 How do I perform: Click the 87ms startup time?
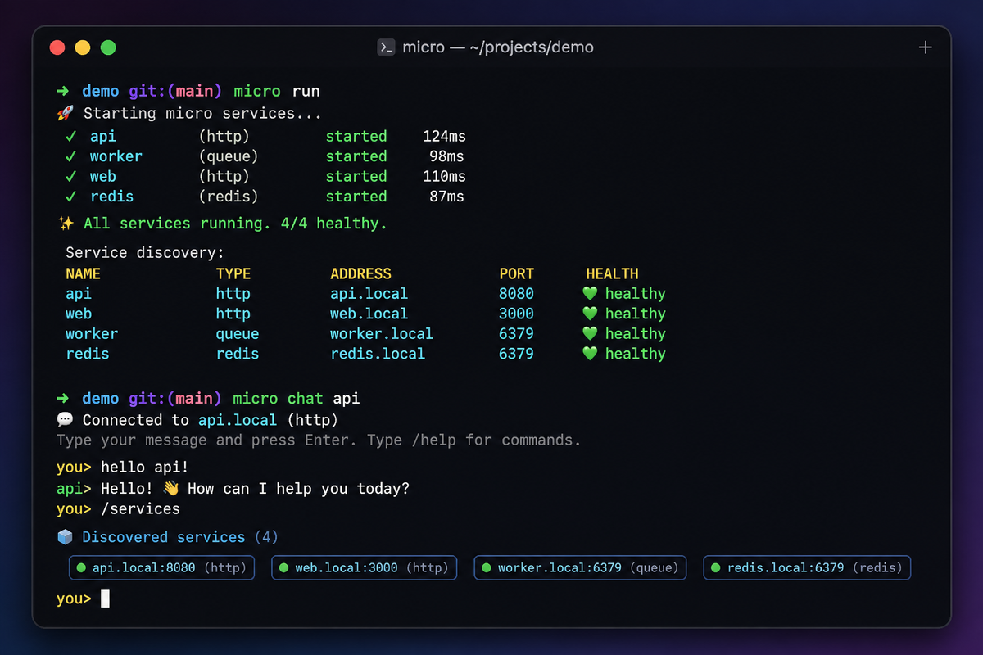pyautogui.click(x=447, y=196)
